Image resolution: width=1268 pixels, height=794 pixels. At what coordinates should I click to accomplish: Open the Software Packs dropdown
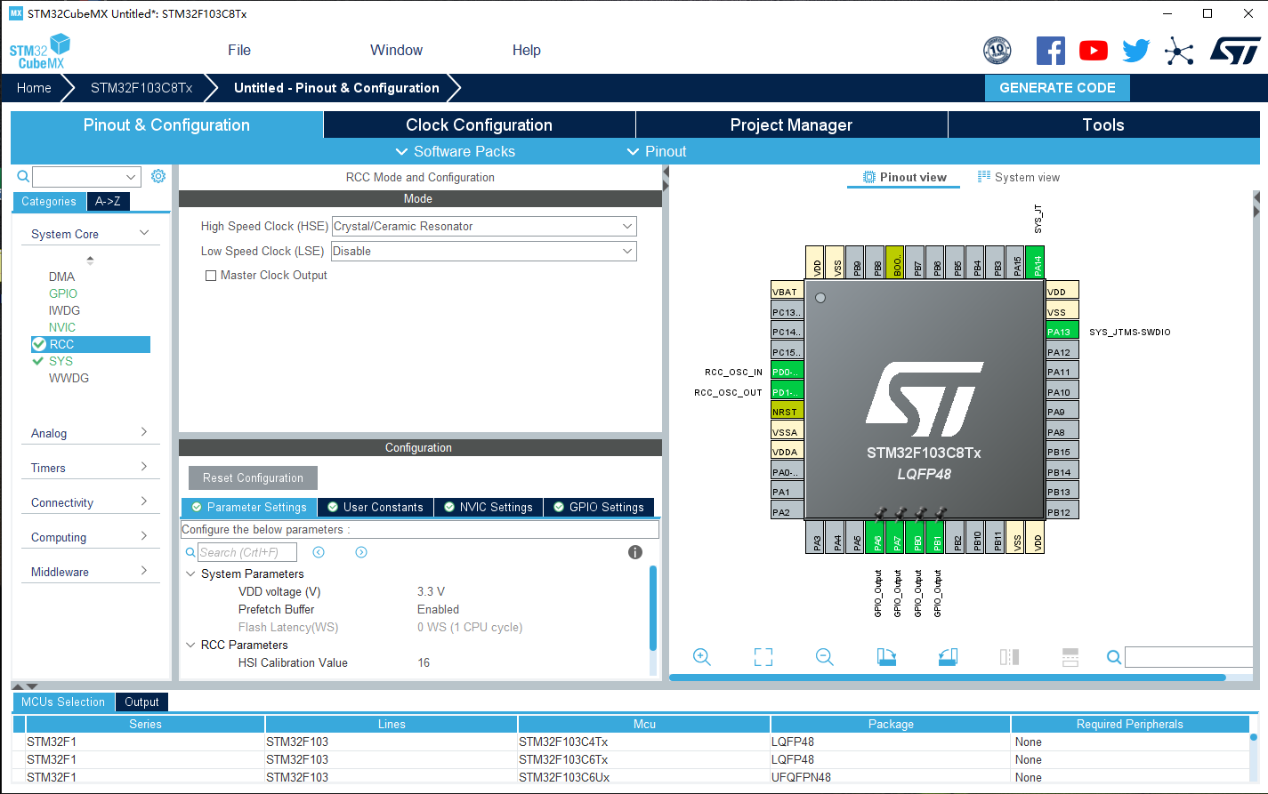(x=455, y=151)
